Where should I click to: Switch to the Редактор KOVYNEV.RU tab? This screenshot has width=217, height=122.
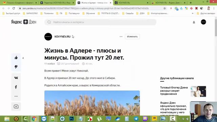tap(57, 3)
